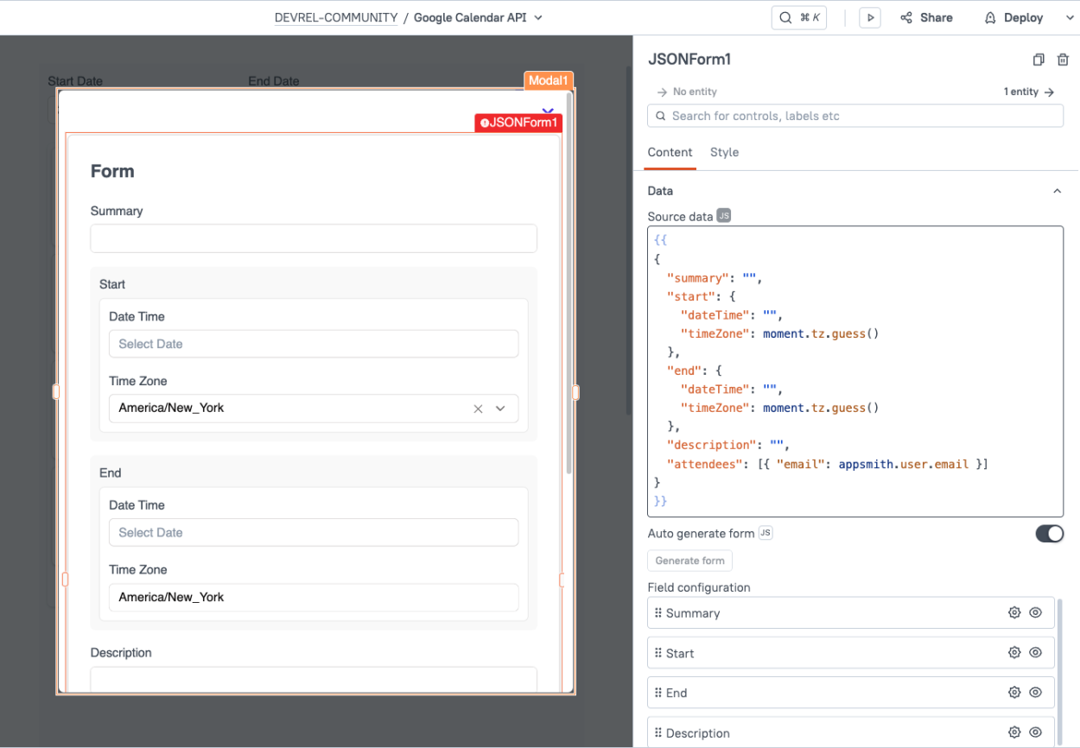Open search using the magnifier ⌘K control

(x=798, y=17)
